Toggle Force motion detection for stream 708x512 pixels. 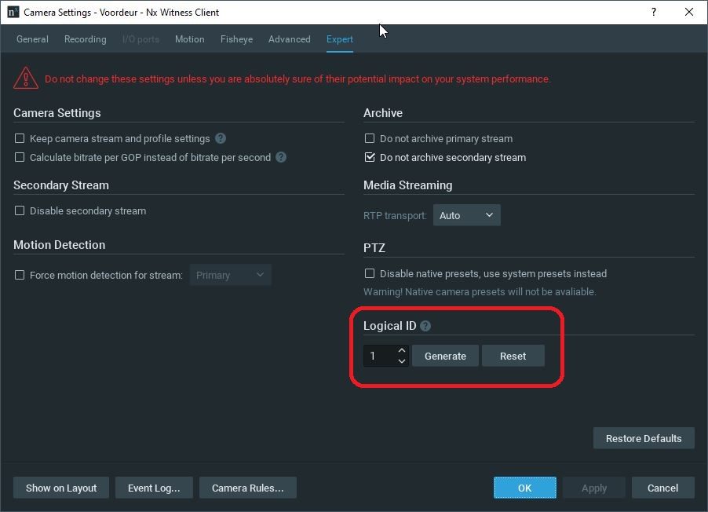(20, 275)
